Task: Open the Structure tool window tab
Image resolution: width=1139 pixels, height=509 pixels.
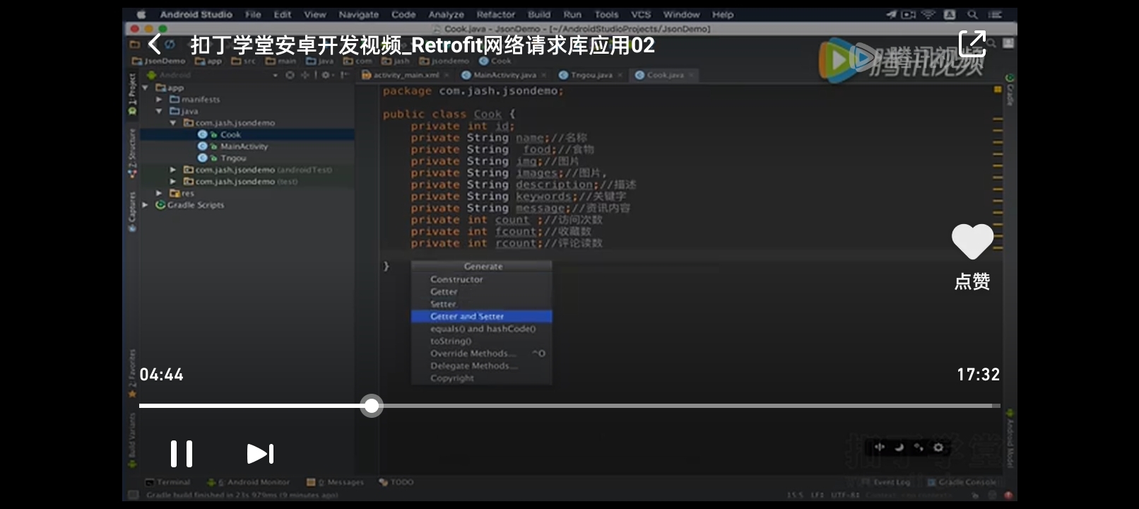Action: click(132, 152)
